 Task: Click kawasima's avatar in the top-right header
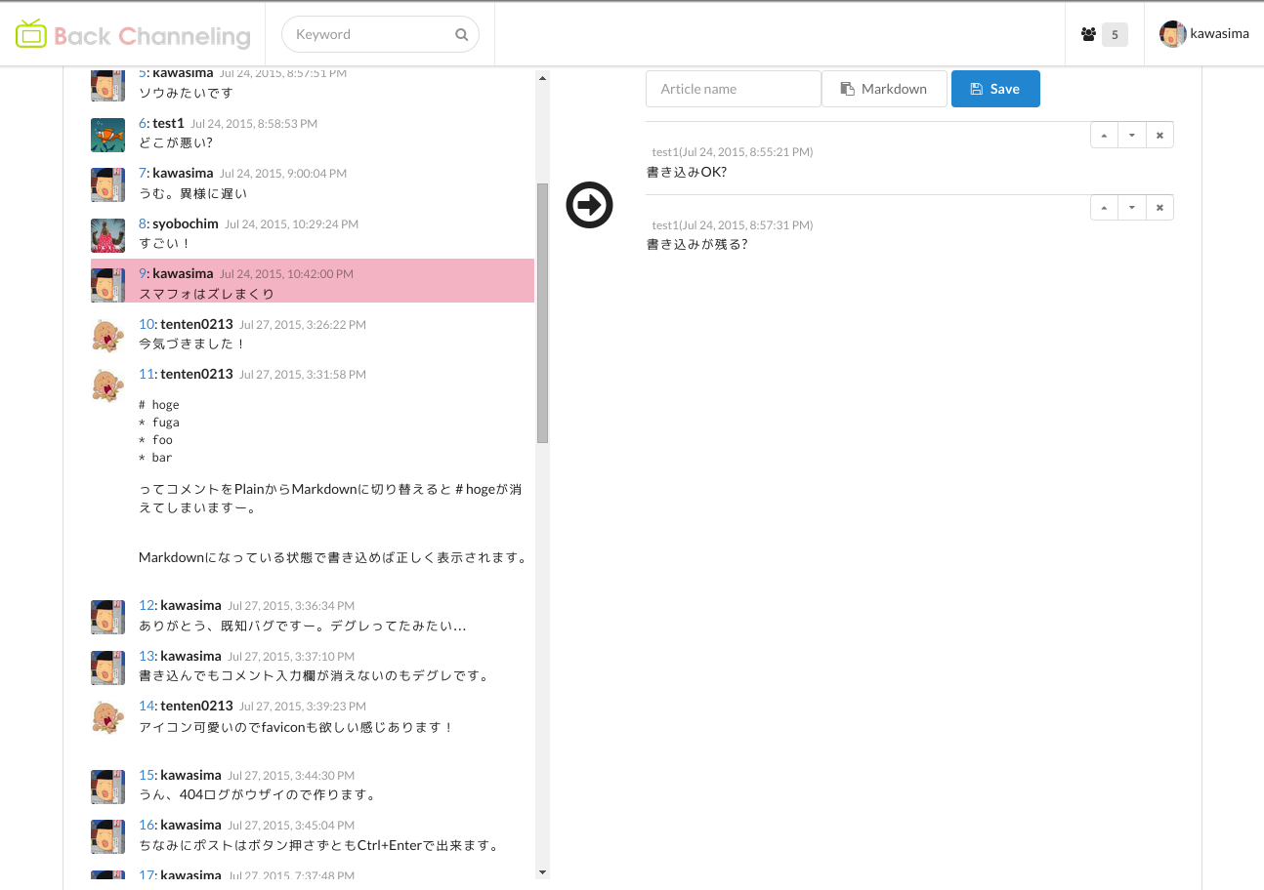click(1171, 33)
